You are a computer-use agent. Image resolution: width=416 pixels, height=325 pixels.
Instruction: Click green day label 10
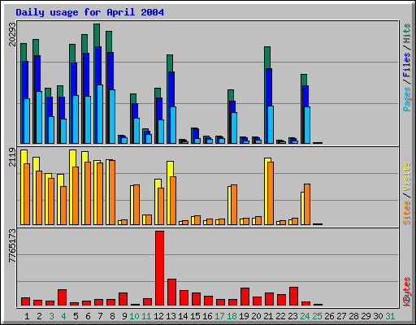coord(134,316)
